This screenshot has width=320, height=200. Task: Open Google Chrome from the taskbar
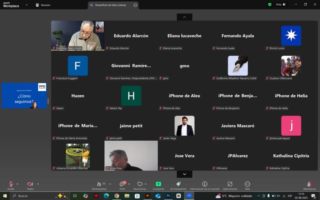pos(117,196)
